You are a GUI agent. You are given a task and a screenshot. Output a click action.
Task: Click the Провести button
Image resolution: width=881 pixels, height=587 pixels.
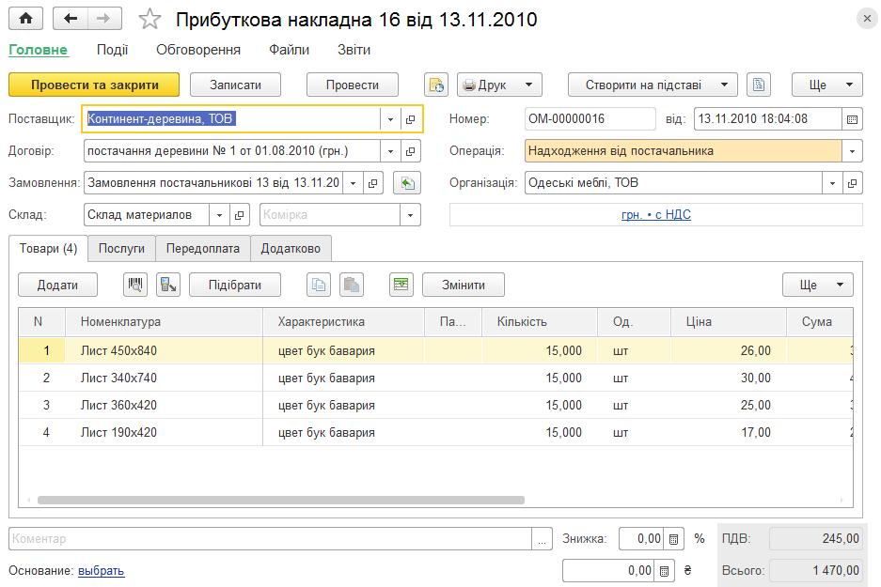(353, 85)
